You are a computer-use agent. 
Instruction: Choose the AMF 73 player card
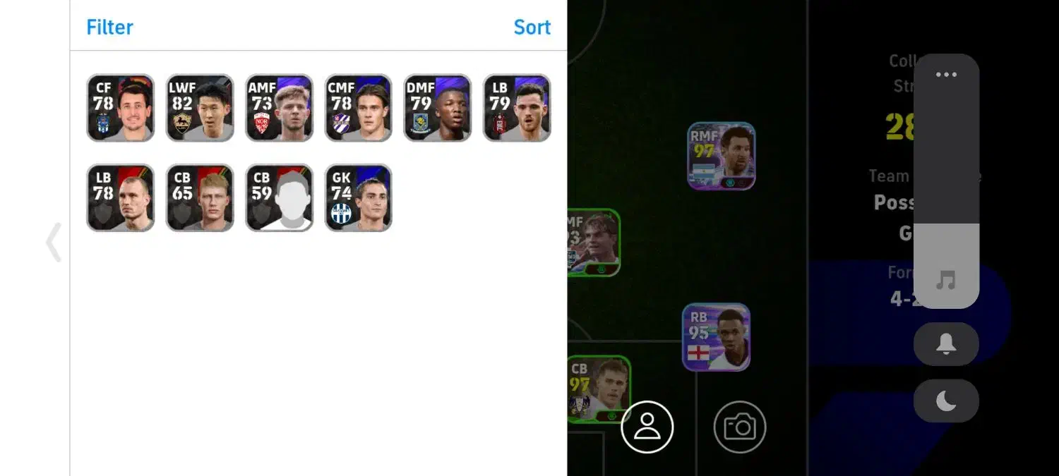point(279,108)
